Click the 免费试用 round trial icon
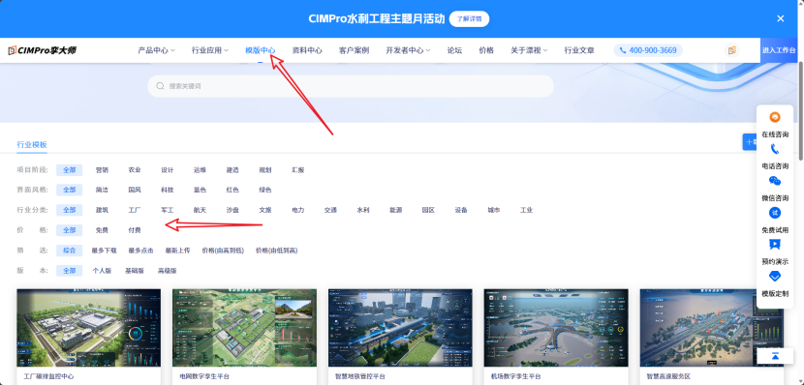Image resolution: width=804 pixels, height=385 pixels. click(775, 213)
